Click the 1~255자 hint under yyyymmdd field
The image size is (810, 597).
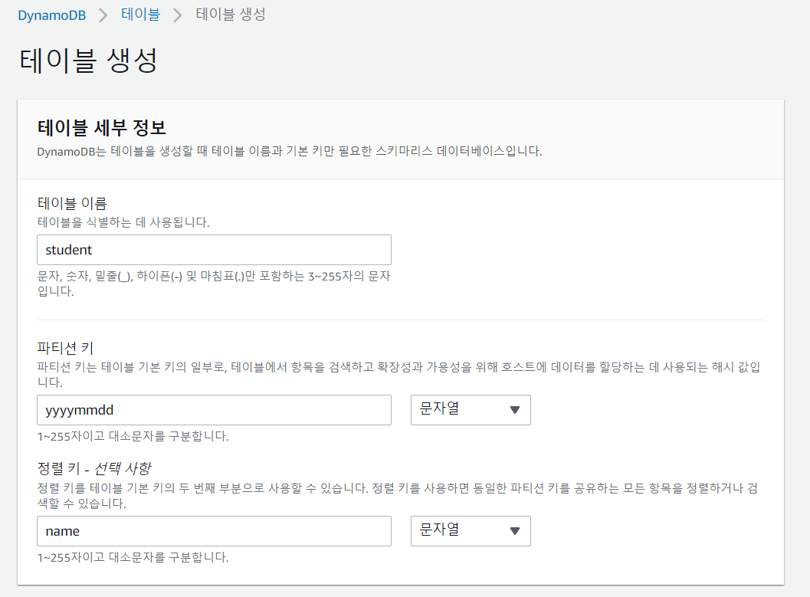coord(133,436)
